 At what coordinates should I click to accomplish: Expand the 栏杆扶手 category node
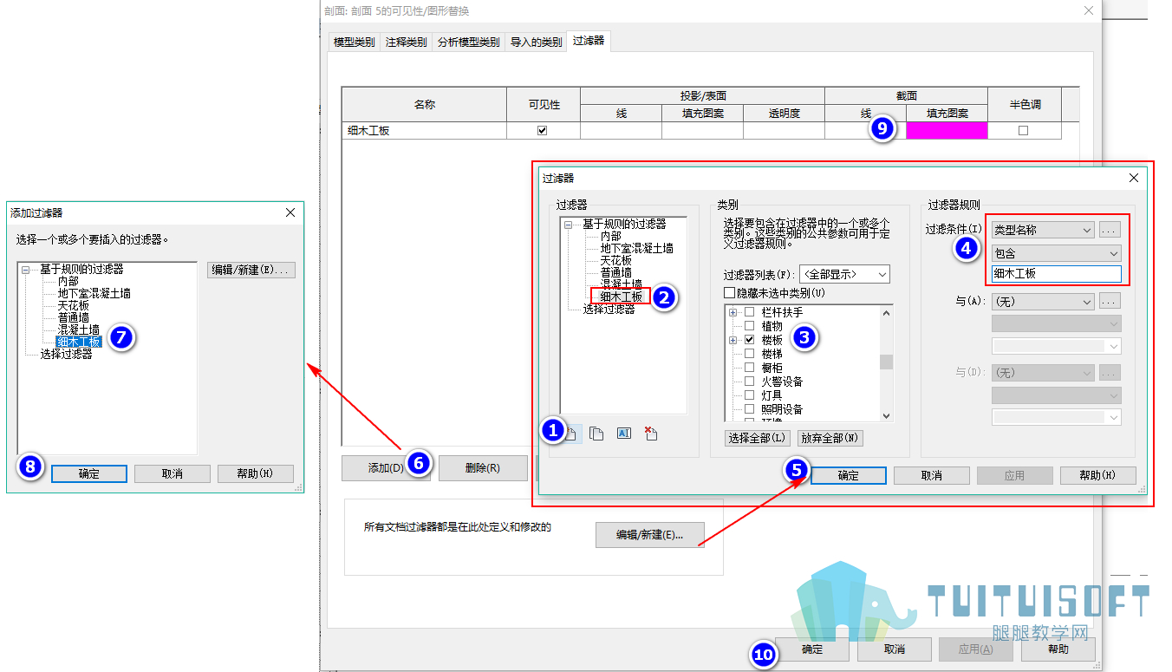tap(733, 312)
